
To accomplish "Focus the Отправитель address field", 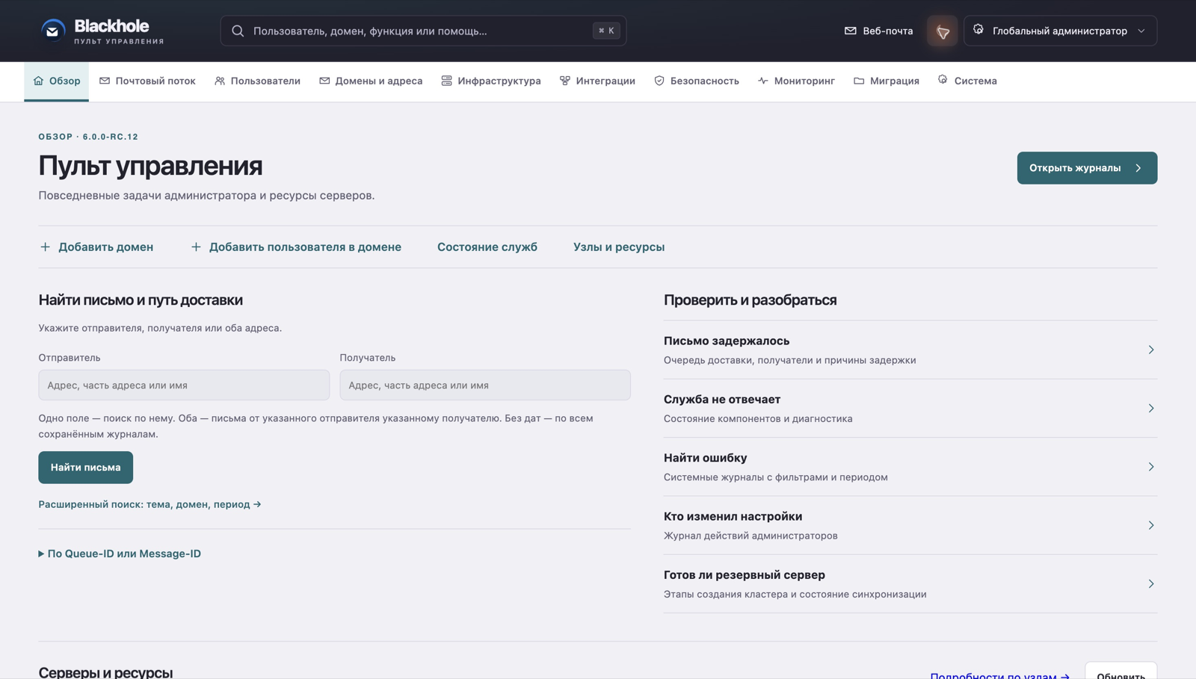I will [x=184, y=385].
